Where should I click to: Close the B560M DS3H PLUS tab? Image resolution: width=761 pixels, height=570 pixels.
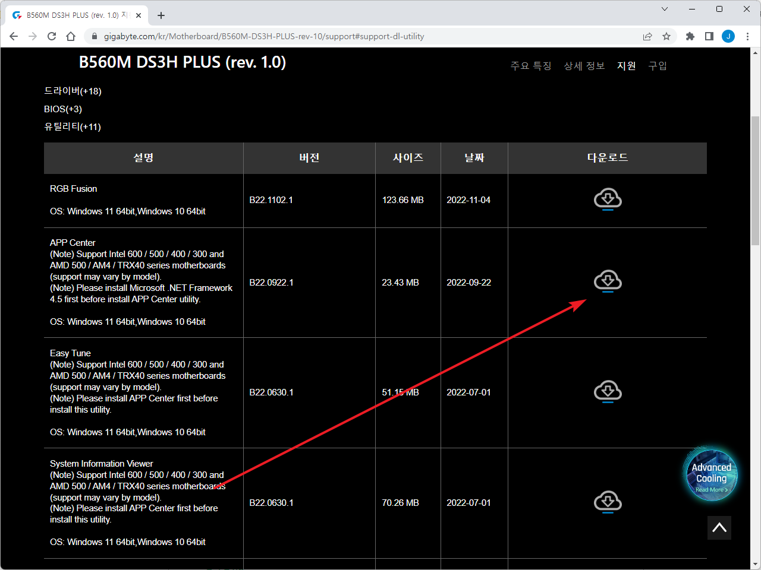click(139, 15)
